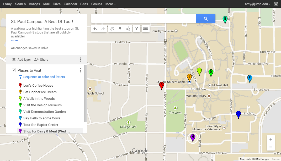Open Mail from the top navigation

[x=46, y=4]
